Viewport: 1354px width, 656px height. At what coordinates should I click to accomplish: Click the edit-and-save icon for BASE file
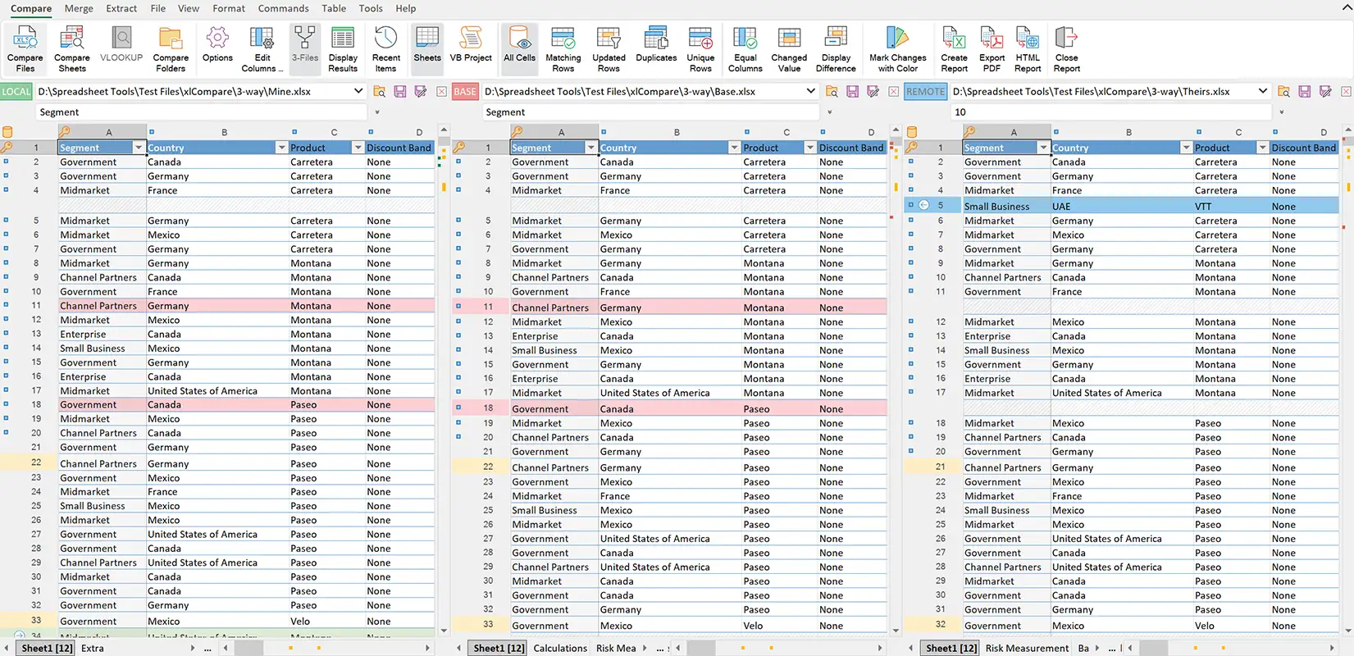coord(873,92)
